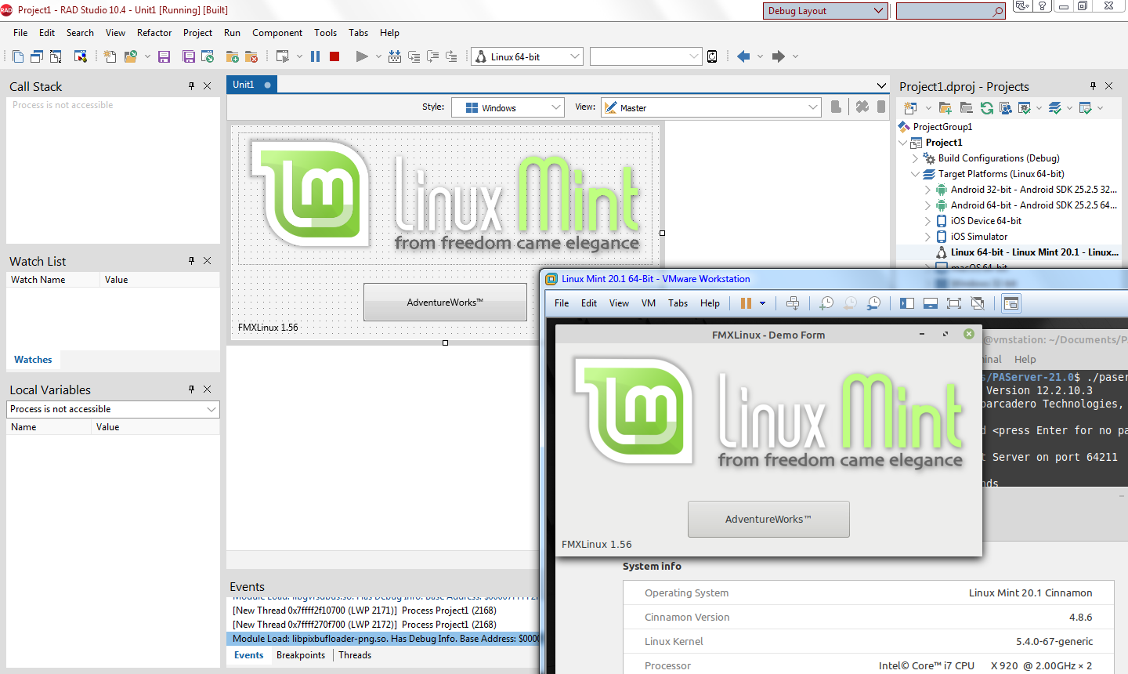This screenshot has height=674, width=1128.
Task: Click Add New Project icon in Projects panel
Action: click(x=945, y=108)
